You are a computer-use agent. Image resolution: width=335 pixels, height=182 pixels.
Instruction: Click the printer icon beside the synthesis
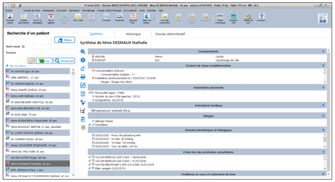coord(83,77)
